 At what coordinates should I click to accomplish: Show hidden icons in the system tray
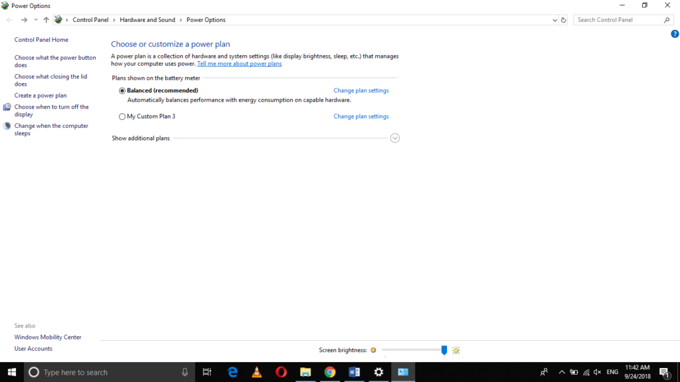tap(561, 372)
